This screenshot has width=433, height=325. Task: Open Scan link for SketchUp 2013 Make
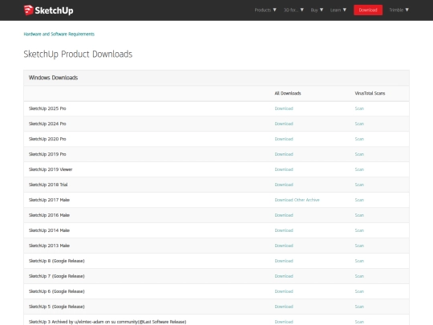coord(359,246)
